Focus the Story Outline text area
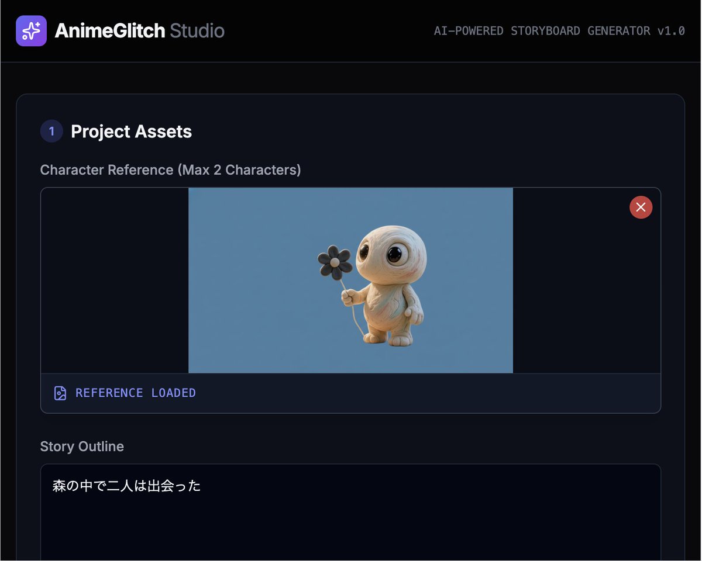 pos(350,512)
